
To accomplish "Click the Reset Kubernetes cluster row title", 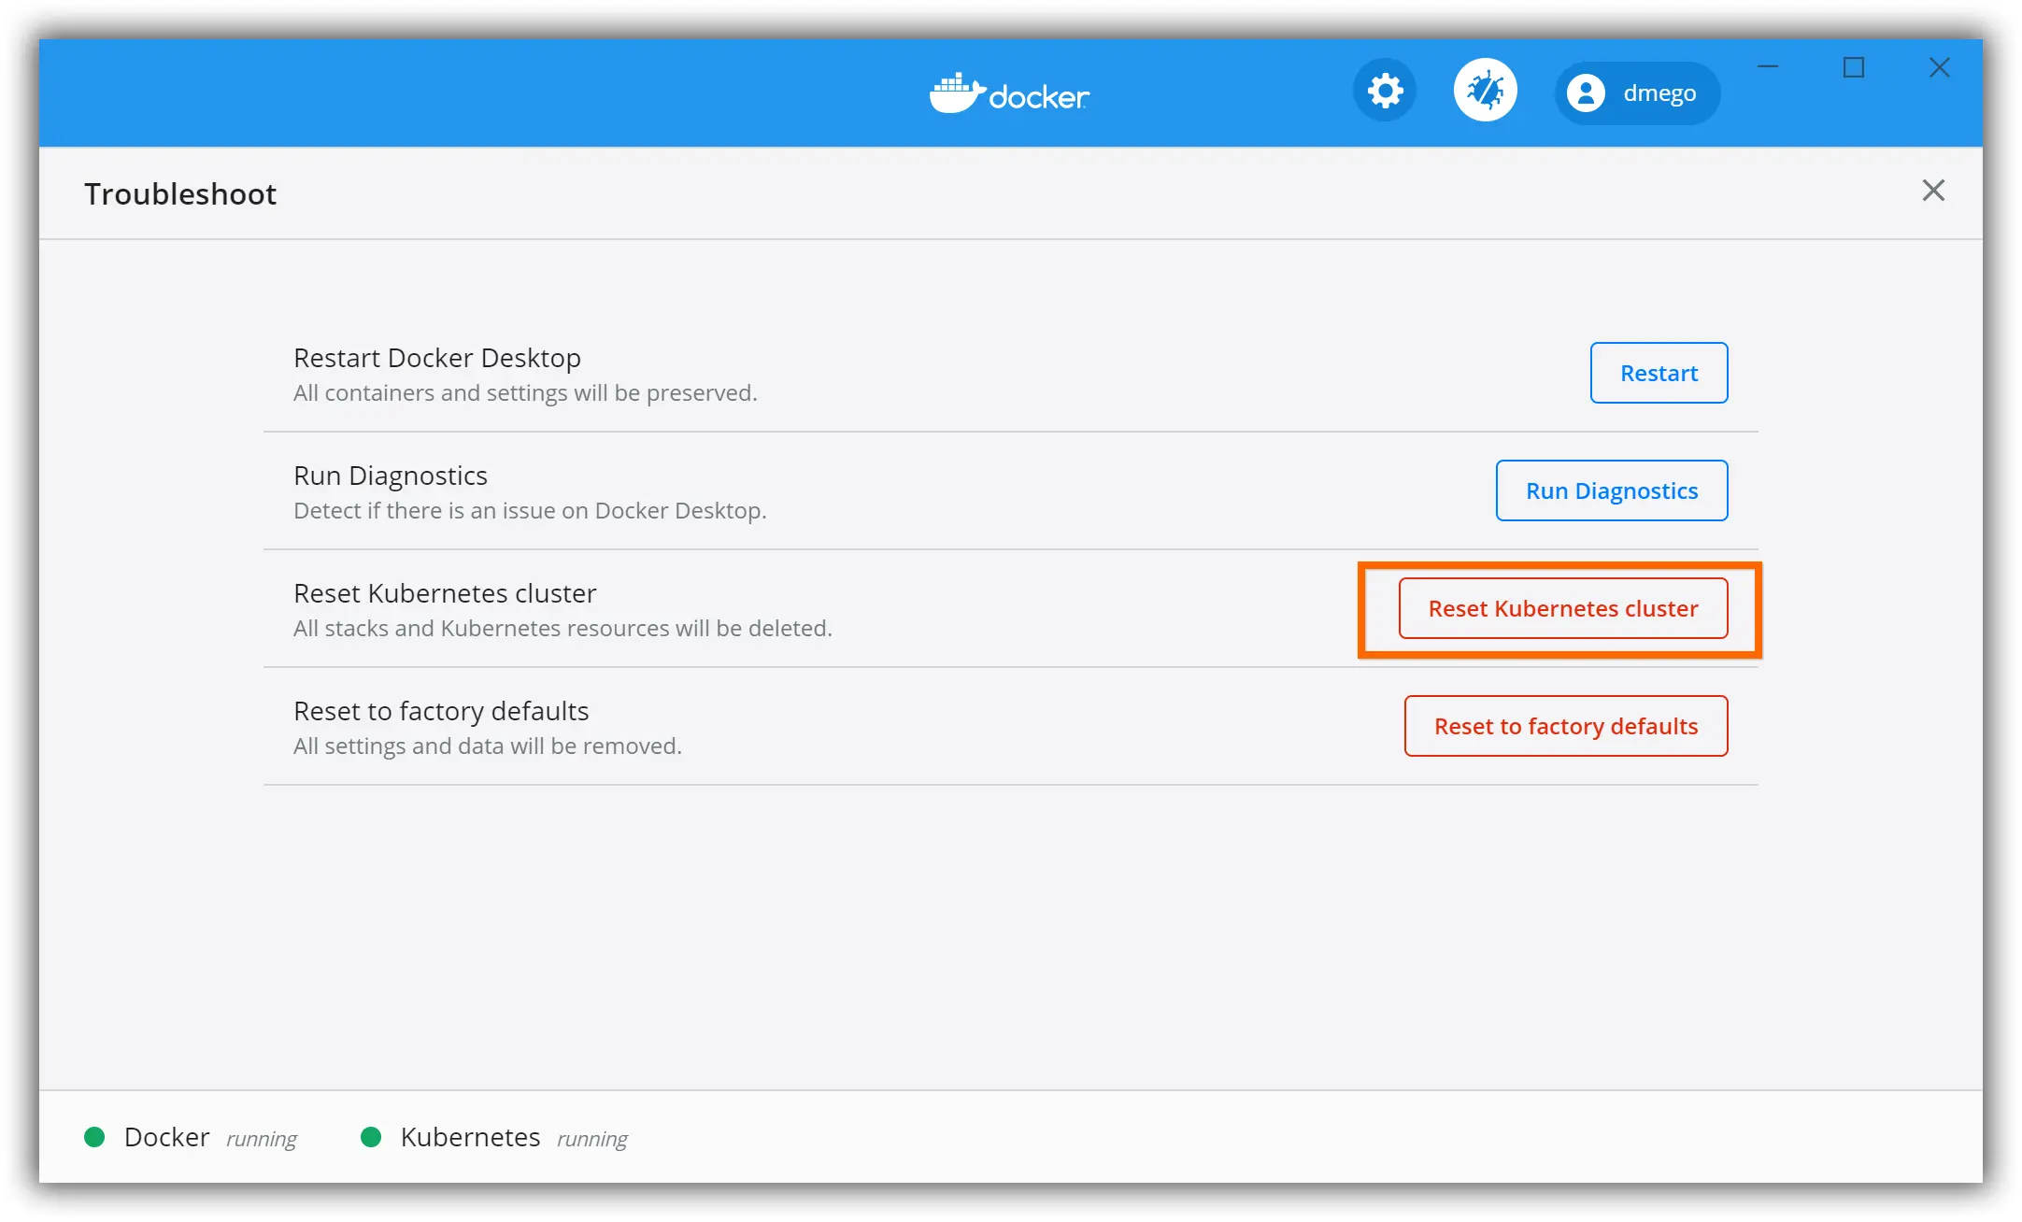I will [445, 593].
